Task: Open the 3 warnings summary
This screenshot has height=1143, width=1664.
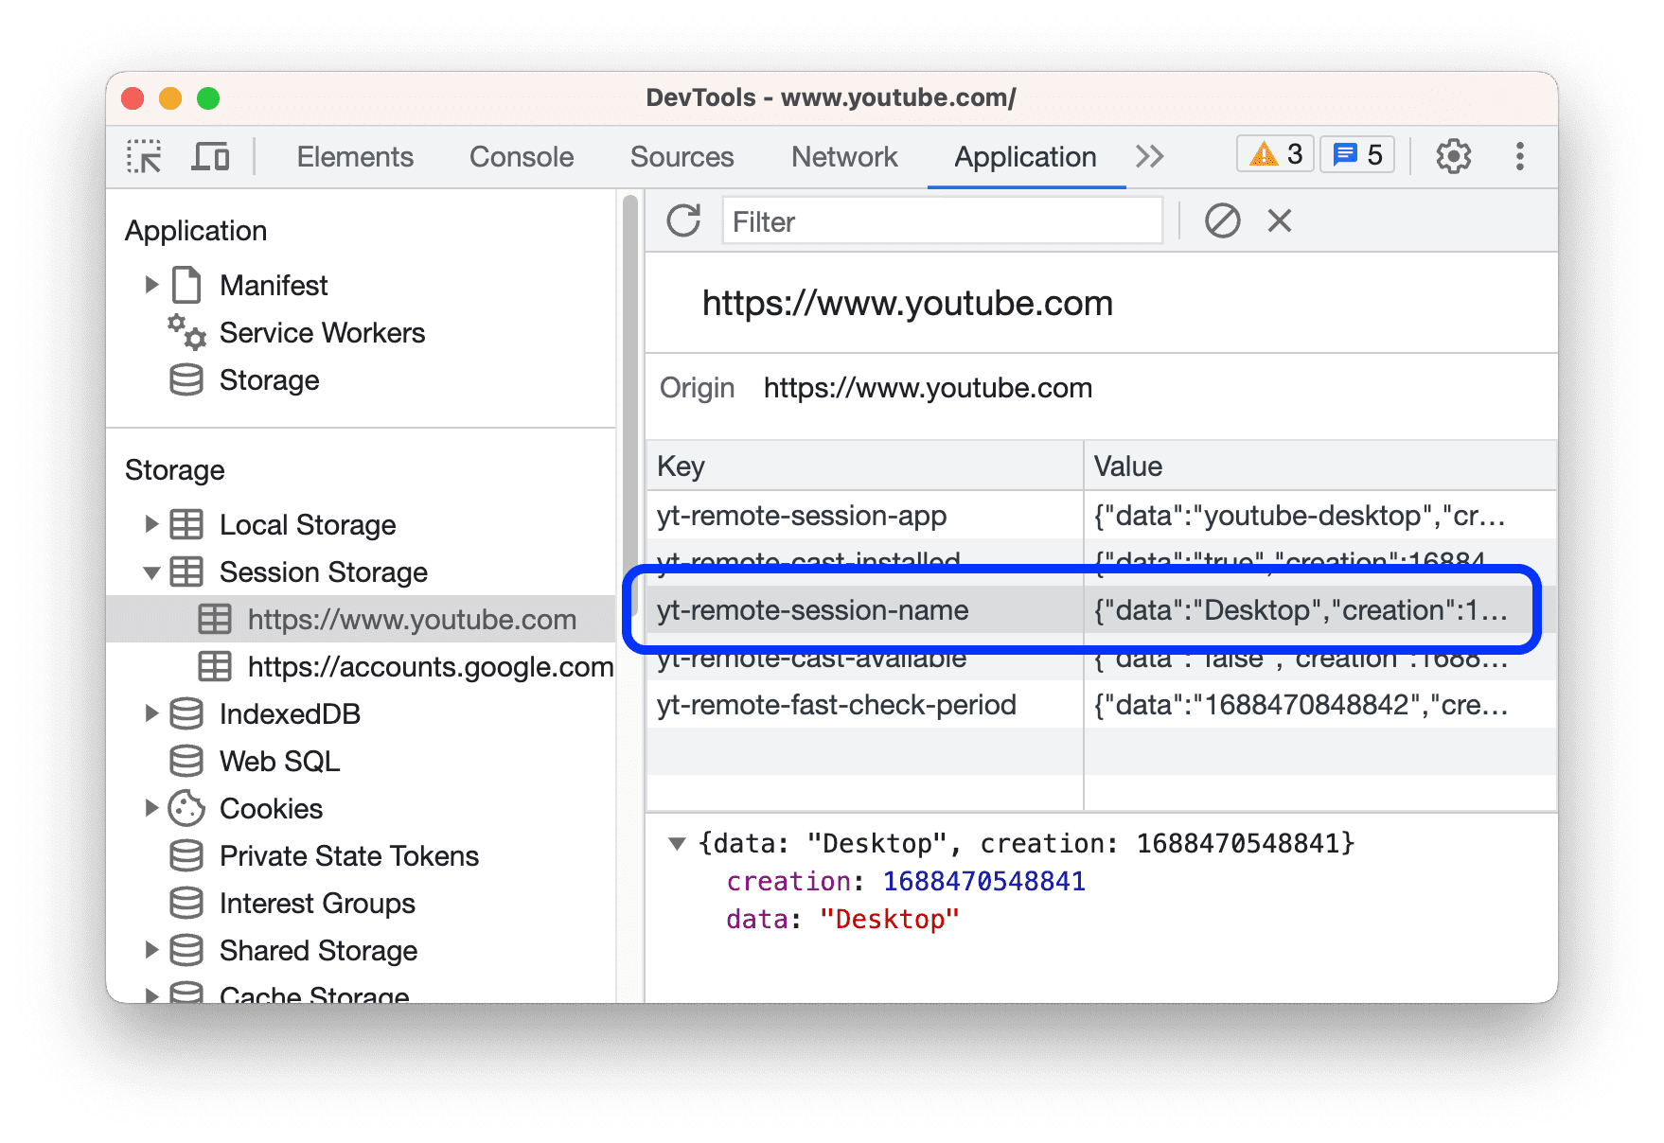Action: click(x=1274, y=154)
